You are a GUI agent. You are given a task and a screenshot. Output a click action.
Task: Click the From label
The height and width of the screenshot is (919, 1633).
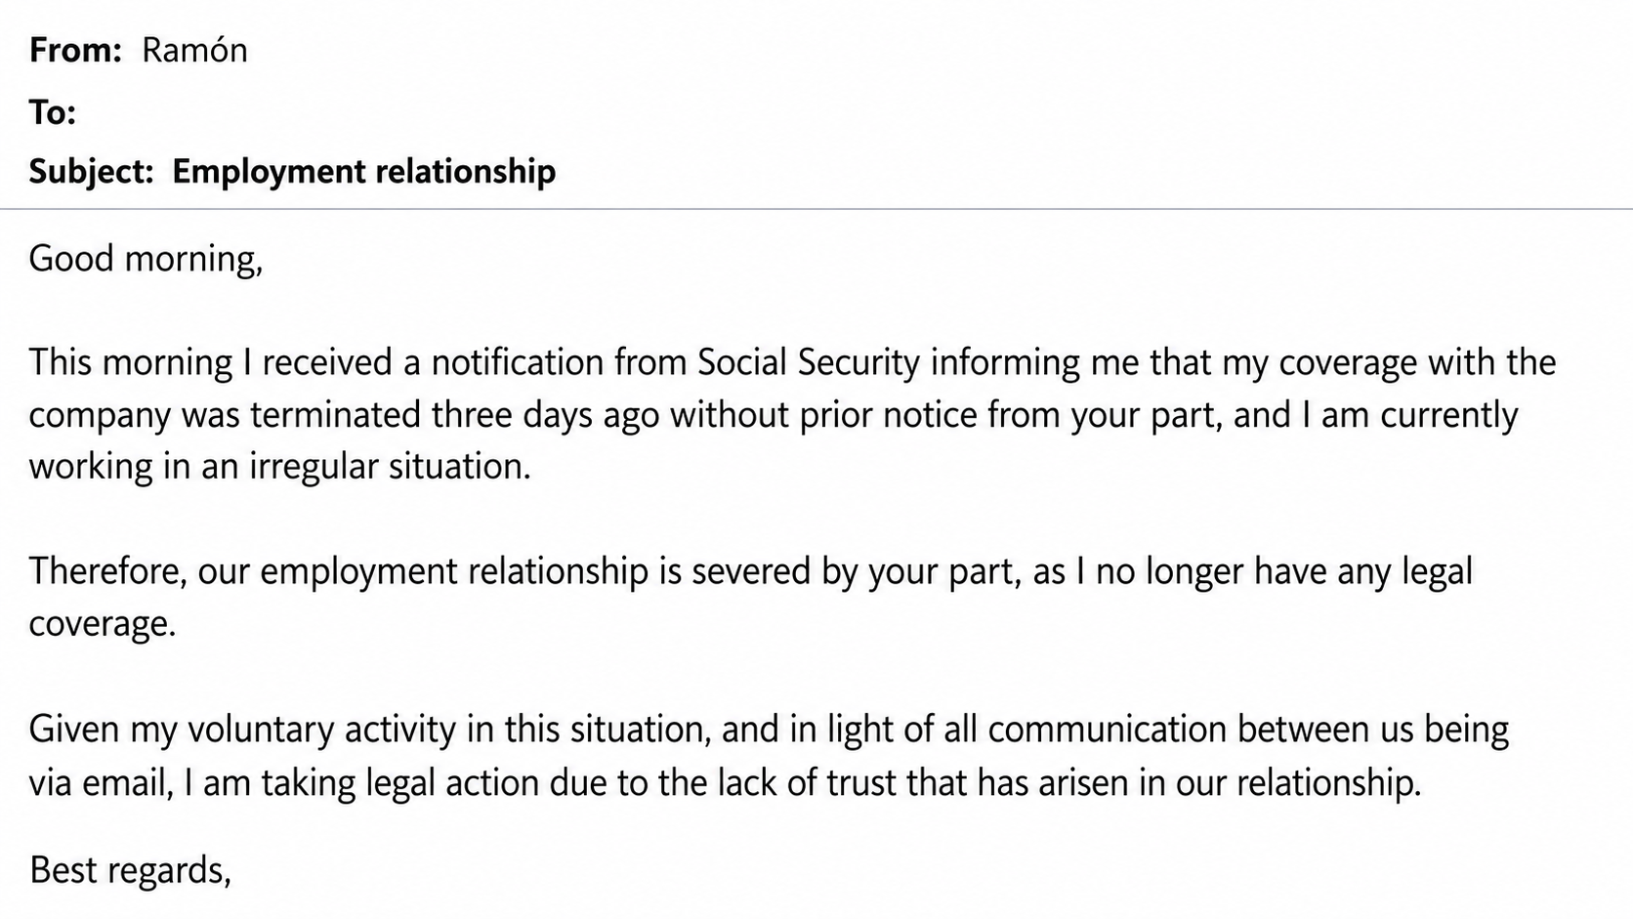[75, 50]
